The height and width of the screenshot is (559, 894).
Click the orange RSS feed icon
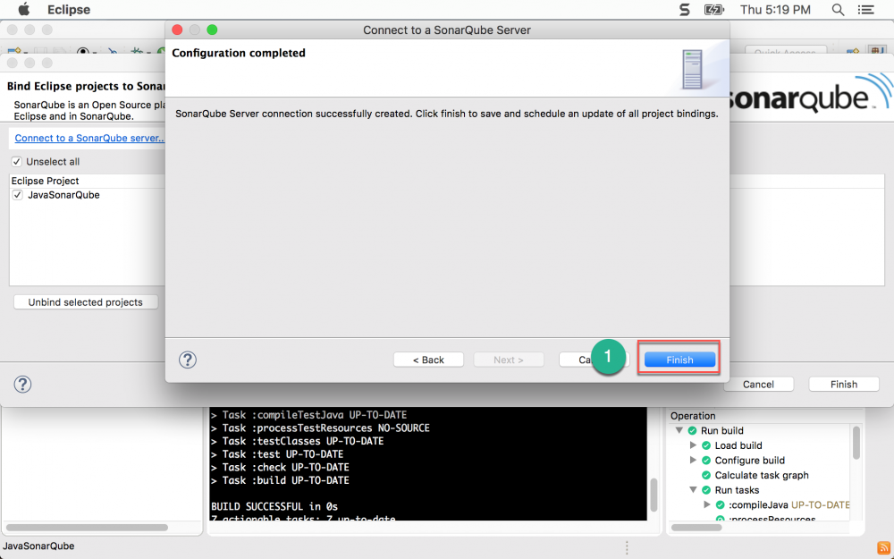click(x=883, y=547)
